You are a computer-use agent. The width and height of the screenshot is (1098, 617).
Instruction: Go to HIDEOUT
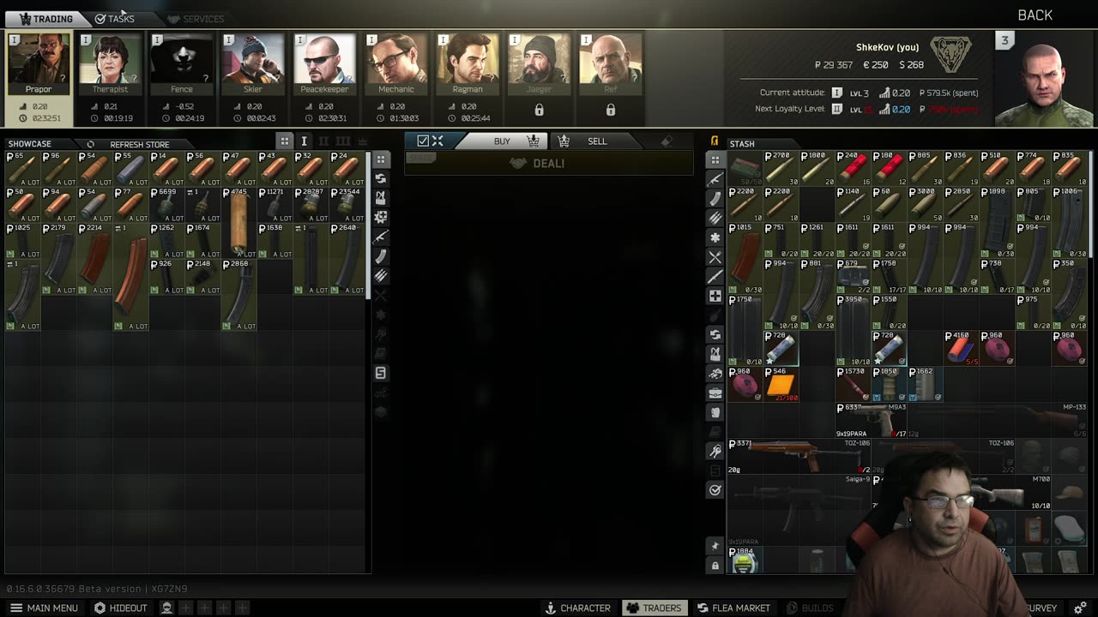click(x=121, y=608)
